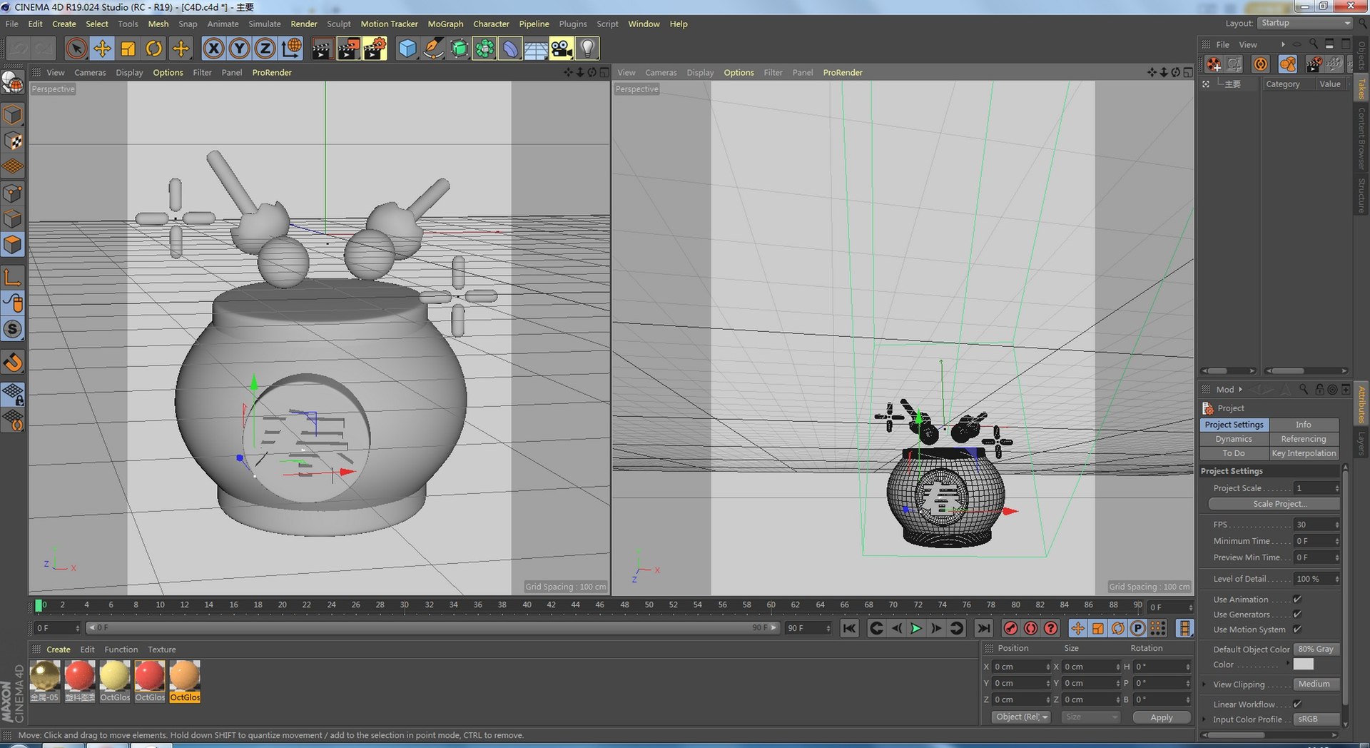Image resolution: width=1370 pixels, height=748 pixels.
Task: Open the Simulate menu
Action: click(x=265, y=24)
